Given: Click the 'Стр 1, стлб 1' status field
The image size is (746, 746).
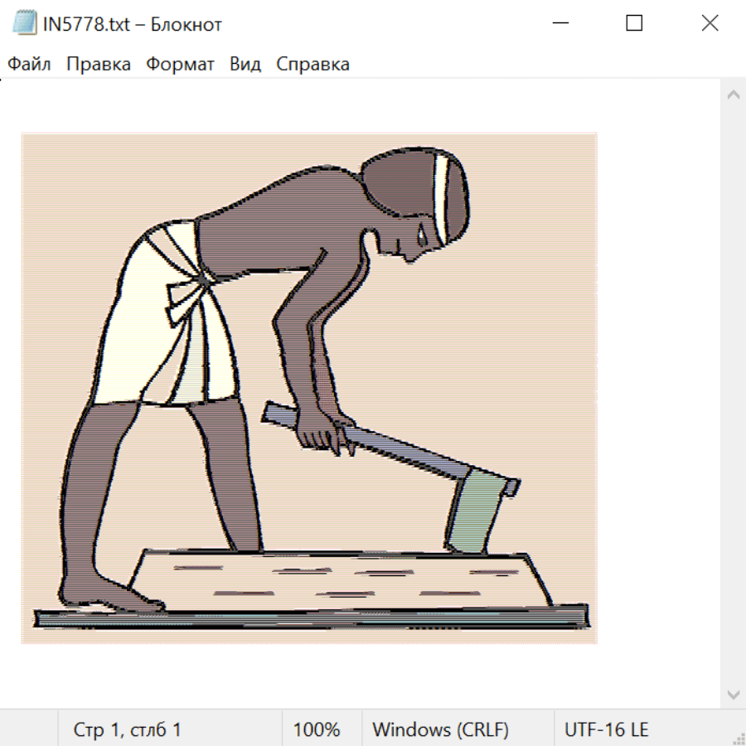Looking at the screenshot, I should [x=128, y=730].
